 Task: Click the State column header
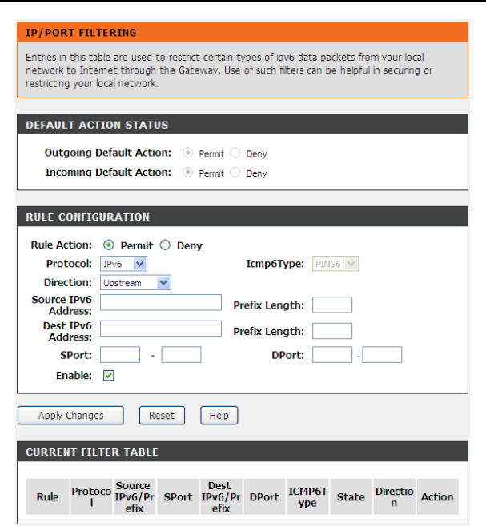pyautogui.click(x=351, y=496)
